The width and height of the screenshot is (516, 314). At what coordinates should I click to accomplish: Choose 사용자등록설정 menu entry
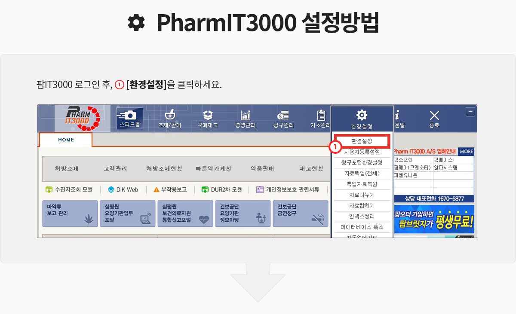pos(362,152)
